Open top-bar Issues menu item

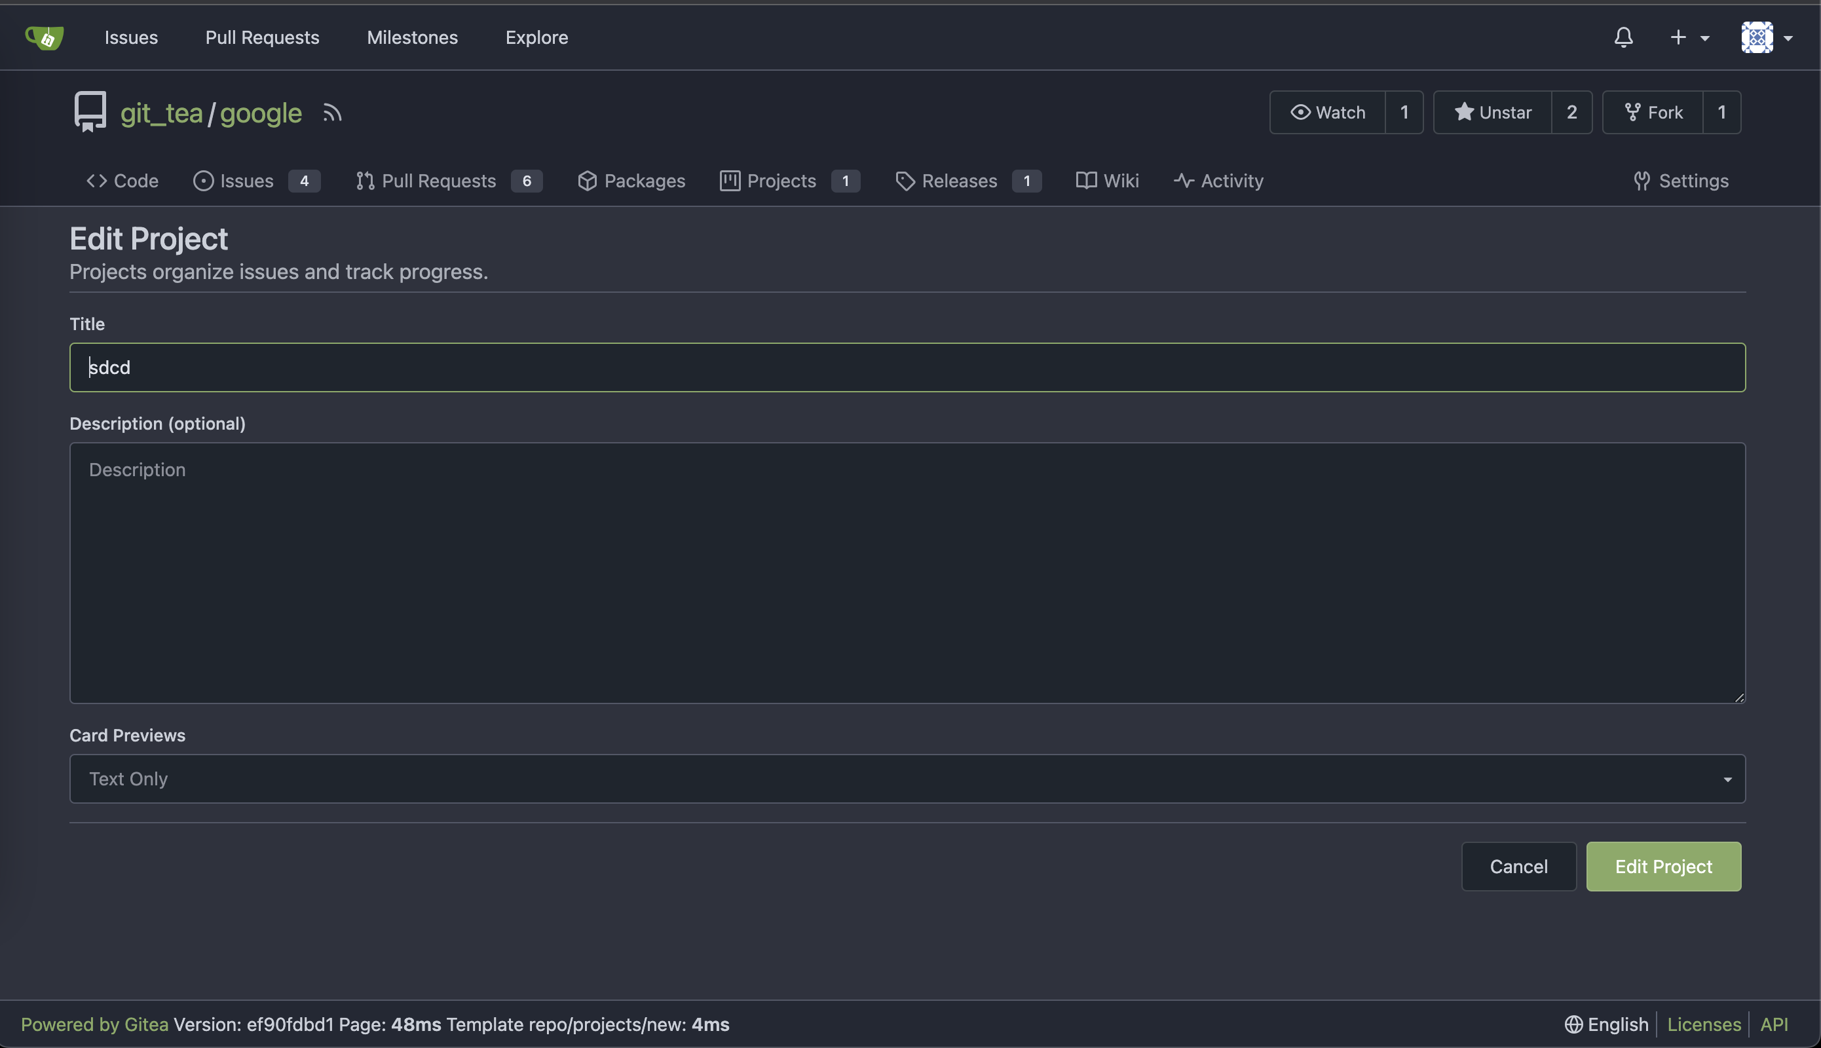[x=131, y=37]
